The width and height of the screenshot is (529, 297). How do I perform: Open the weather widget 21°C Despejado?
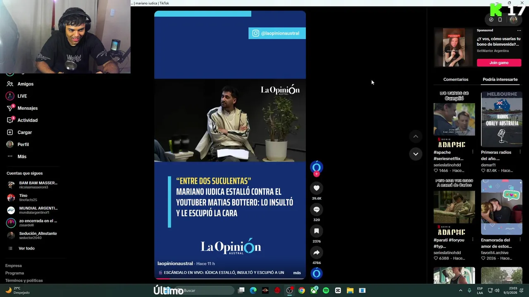click(17, 290)
